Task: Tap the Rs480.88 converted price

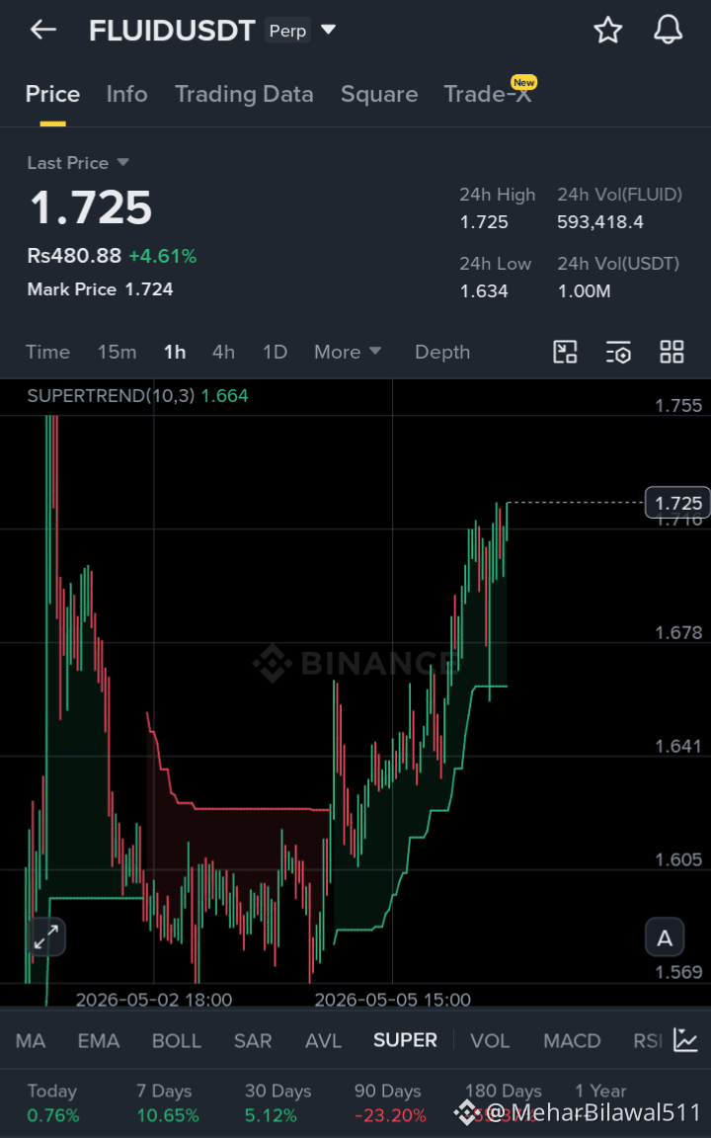Action: pyautogui.click(x=74, y=256)
